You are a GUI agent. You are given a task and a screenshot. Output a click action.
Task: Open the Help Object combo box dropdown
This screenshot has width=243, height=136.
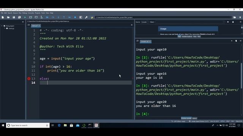coord(224,22)
